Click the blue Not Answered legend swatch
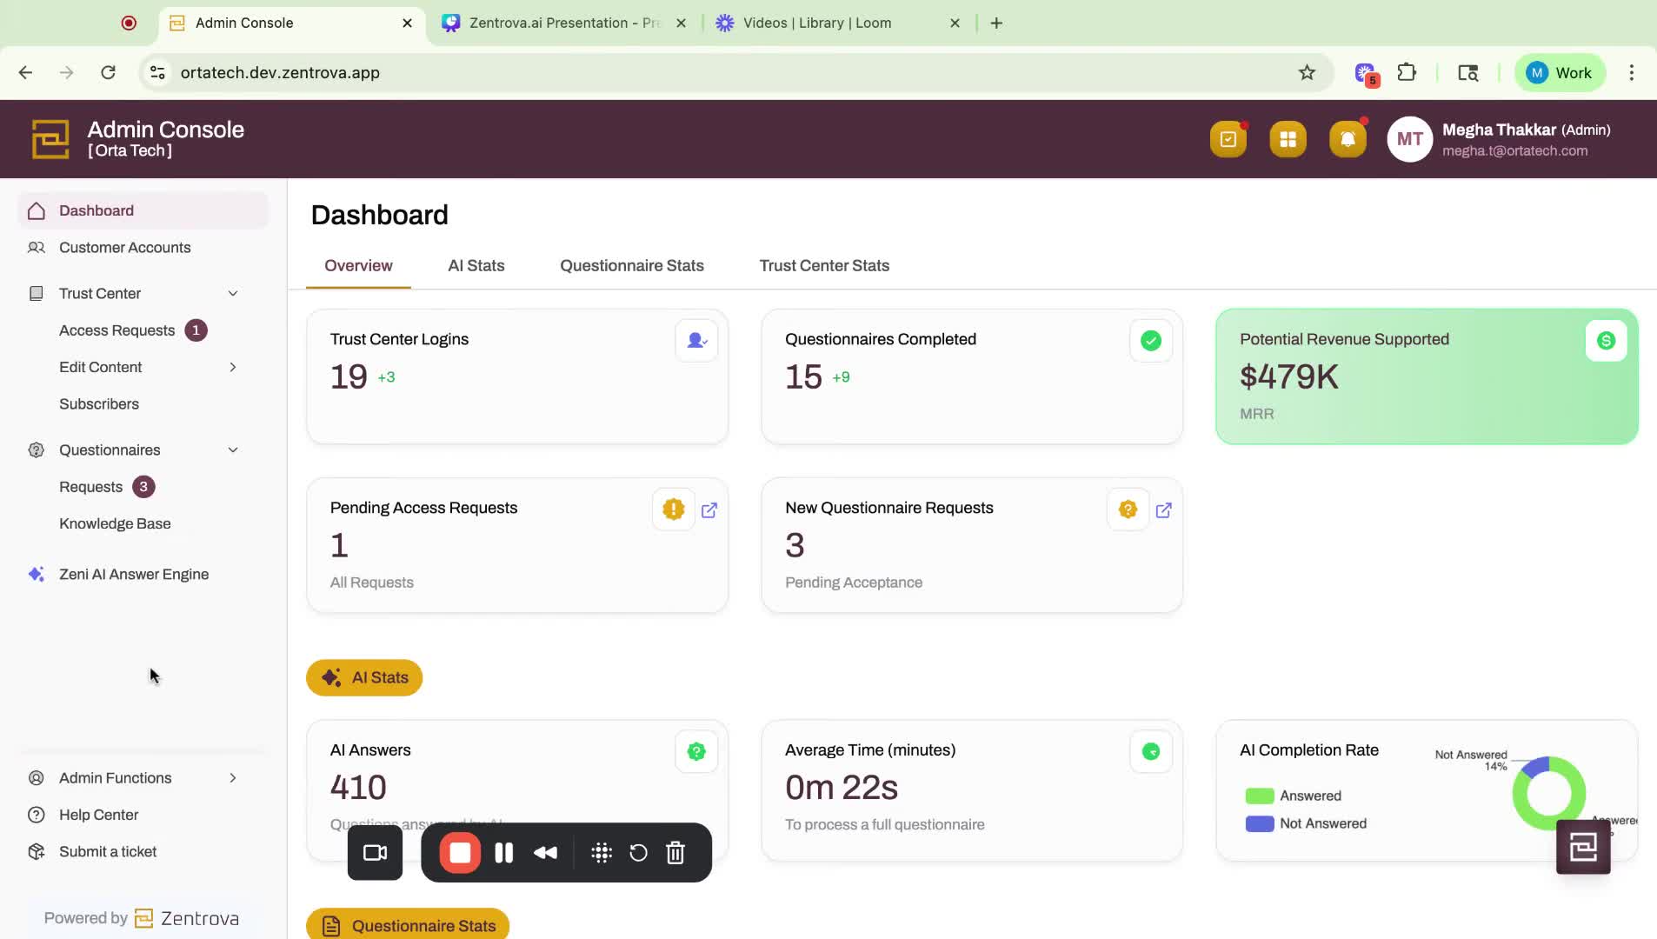The width and height of the screenshot is (1657, 939). point(1260,824)
